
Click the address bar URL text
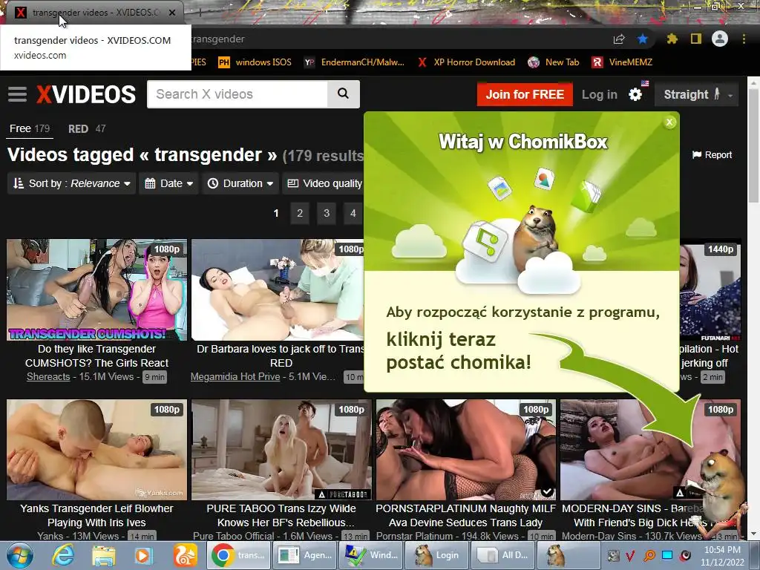[x=218, y=39]
